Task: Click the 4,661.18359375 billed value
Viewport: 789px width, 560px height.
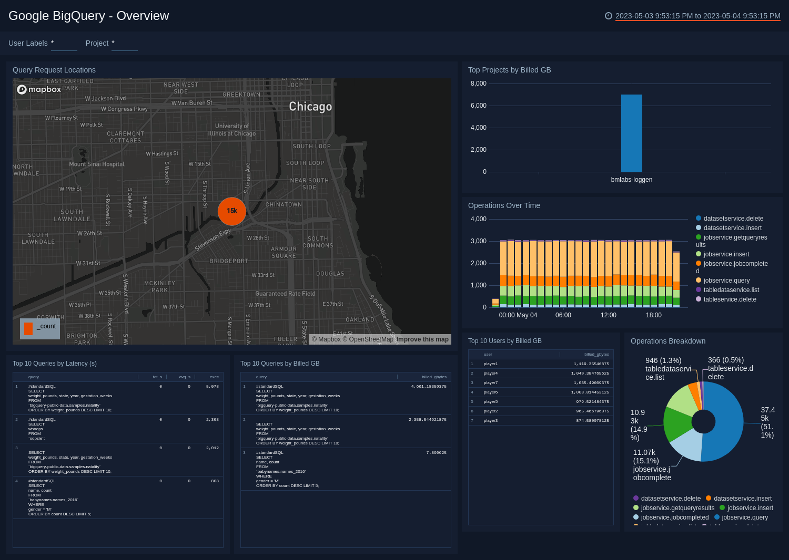Action: (x=429, y=387)
